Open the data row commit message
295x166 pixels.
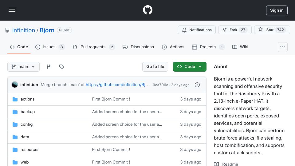click(127, 137)
